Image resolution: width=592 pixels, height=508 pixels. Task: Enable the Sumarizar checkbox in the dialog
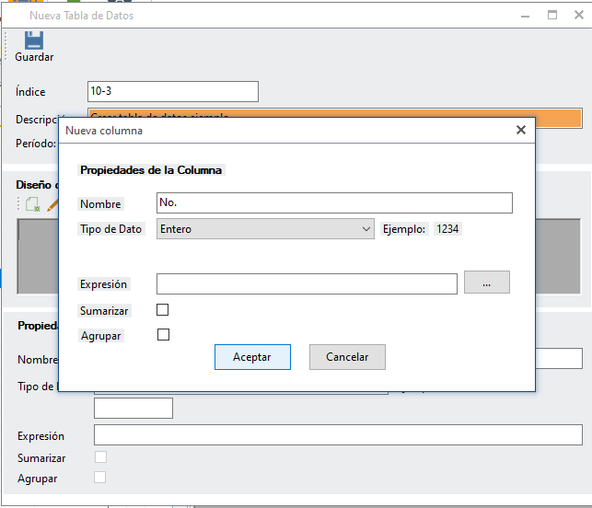tap(163, 310)
